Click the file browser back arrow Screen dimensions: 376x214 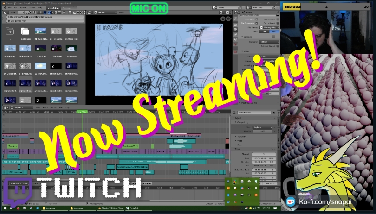point(19,13)
